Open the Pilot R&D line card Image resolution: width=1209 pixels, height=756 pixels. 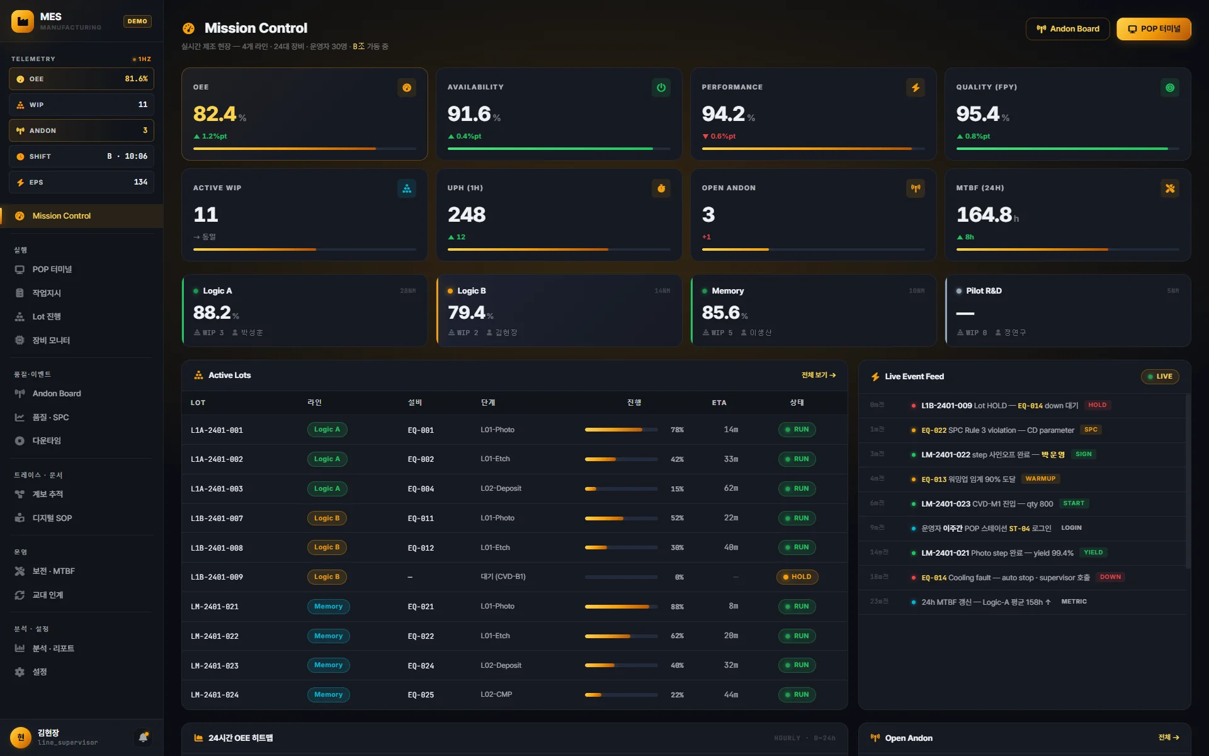click(x=1068, y=311)
